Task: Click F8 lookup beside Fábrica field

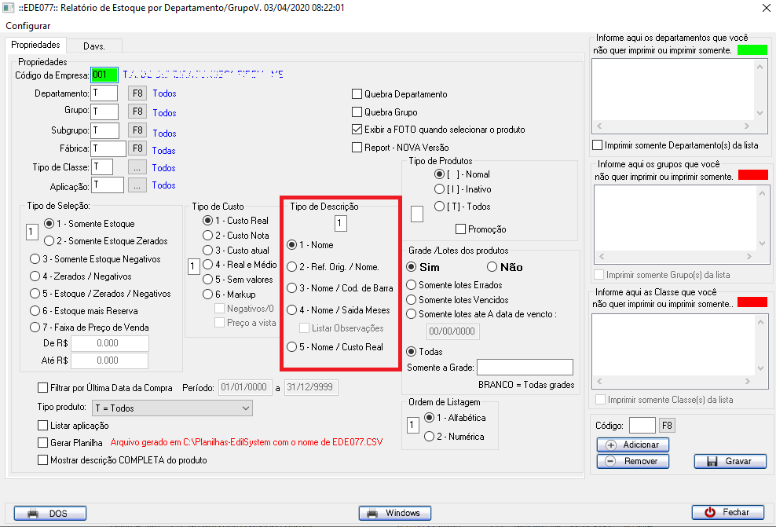Action: click(x=137, y=148)
